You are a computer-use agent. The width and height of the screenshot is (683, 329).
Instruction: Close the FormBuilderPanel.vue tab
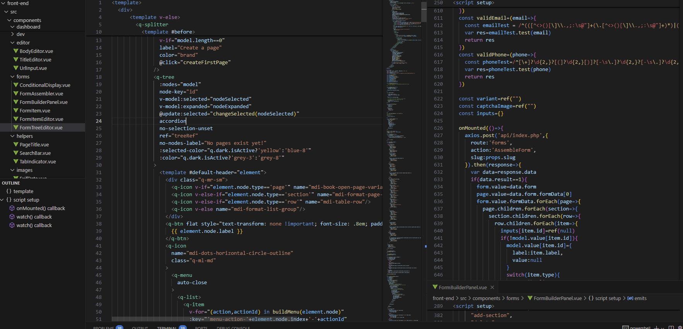tap(492, 287)
